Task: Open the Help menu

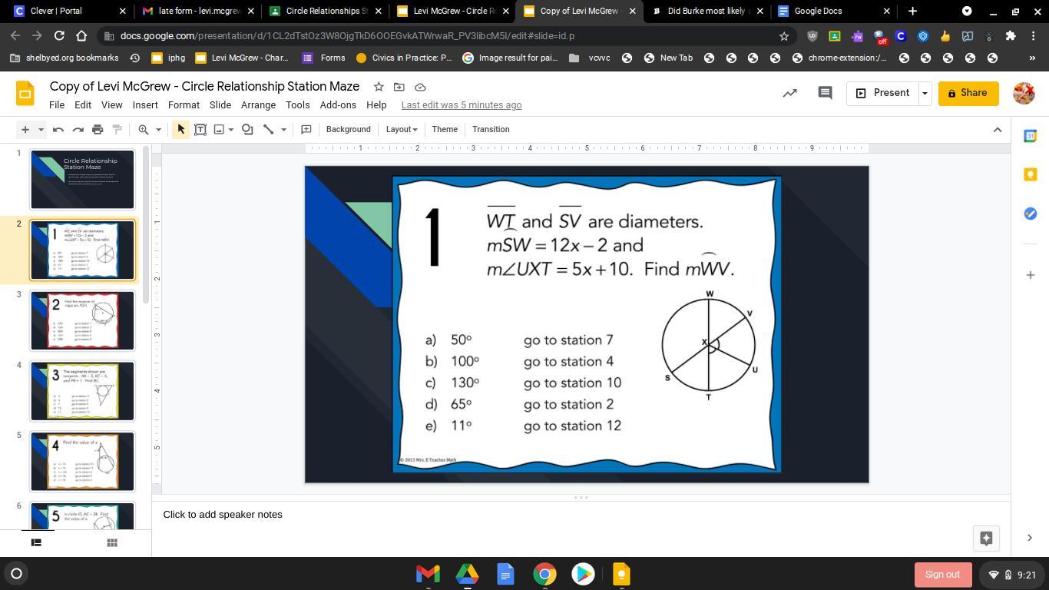Action: (376, 105)
